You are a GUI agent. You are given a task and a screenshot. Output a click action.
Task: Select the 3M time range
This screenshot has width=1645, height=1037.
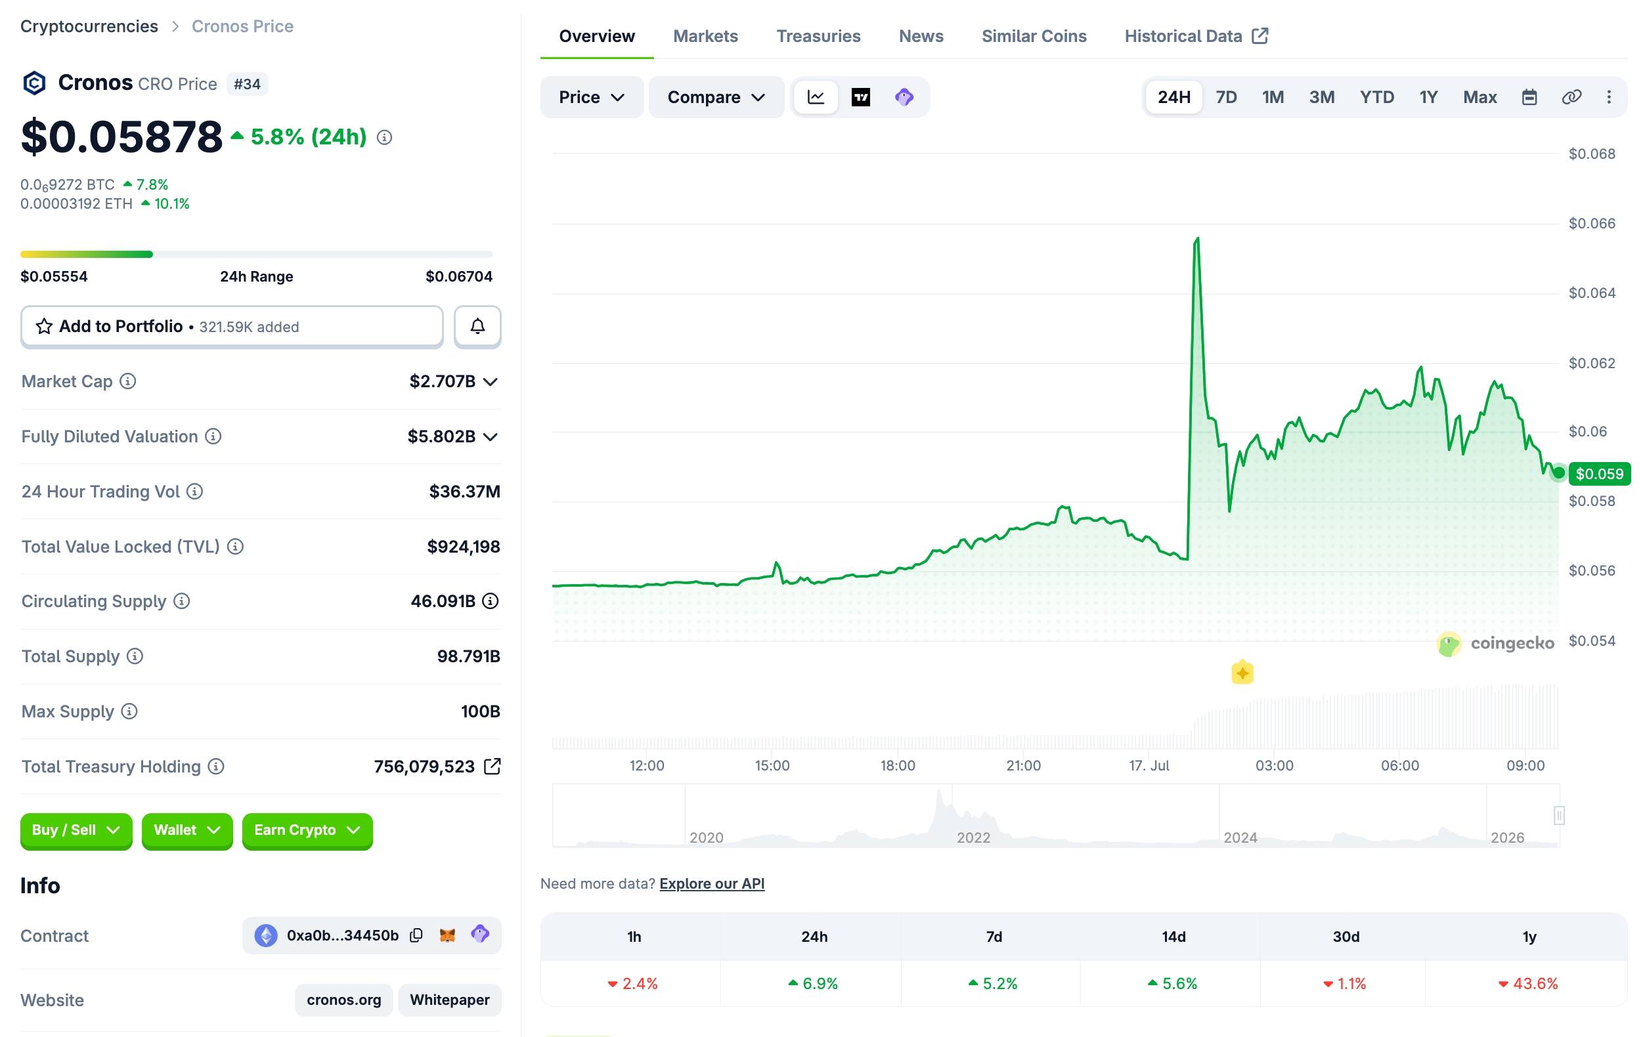click(x=1322, y=97)
